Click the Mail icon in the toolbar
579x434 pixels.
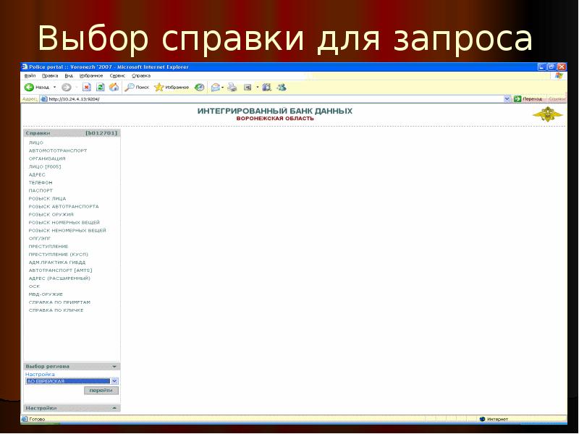[214, 87]
